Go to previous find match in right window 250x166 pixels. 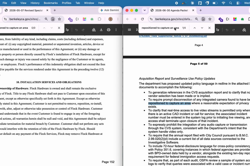click(x=195, y=28)
